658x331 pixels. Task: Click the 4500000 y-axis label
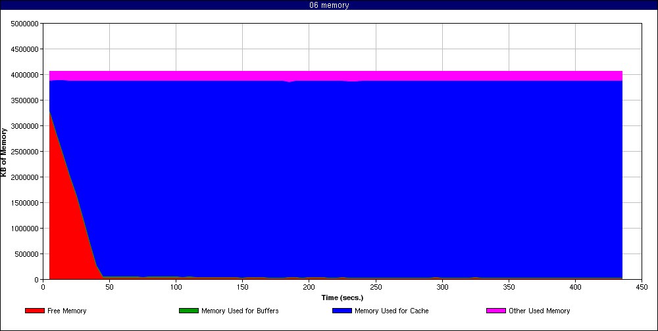click(26, 49)
